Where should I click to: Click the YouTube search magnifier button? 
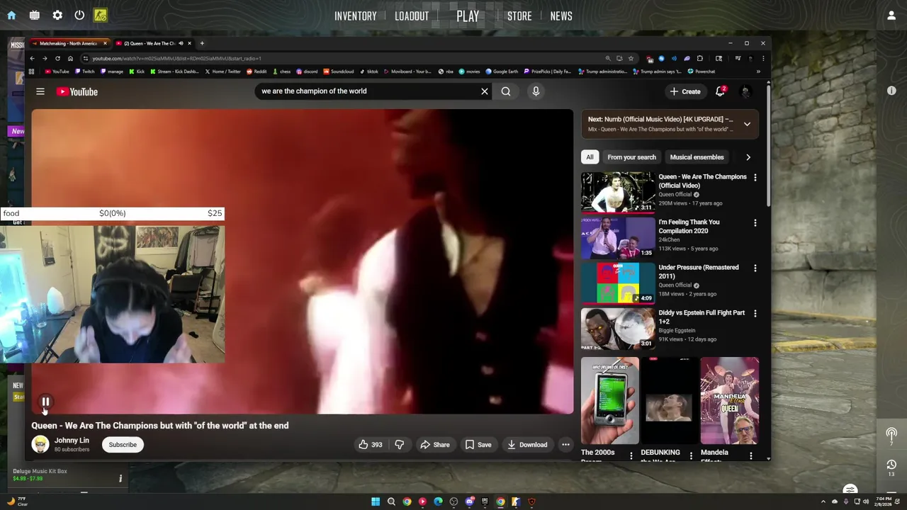pos(506,91)
